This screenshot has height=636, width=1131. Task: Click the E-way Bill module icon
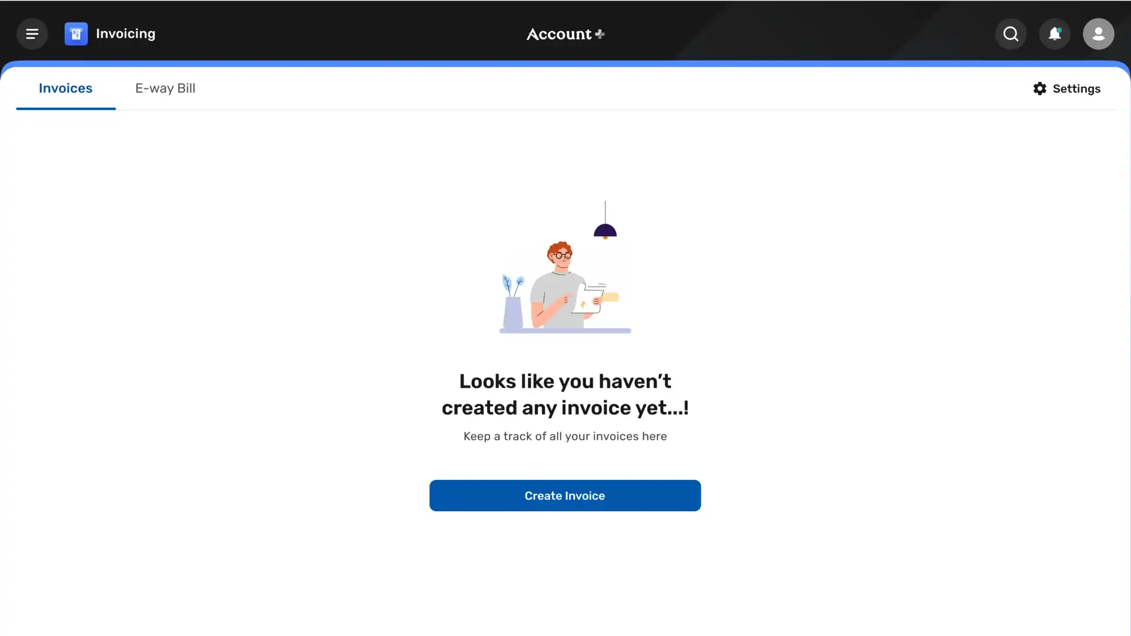pos(165,88)
